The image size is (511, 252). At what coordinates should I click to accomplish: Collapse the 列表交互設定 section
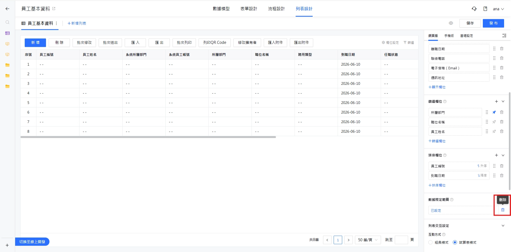click(x=503, y=226)
